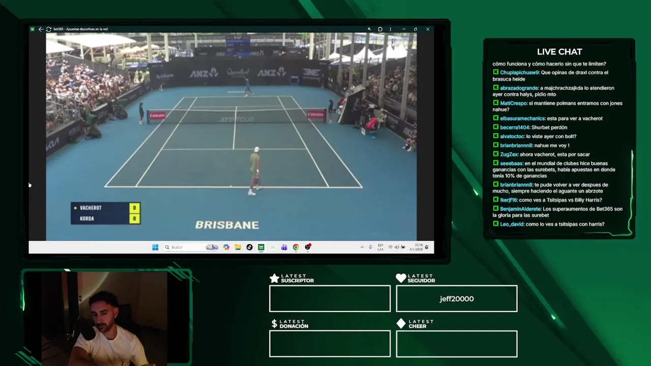Click the KORDA name on the scoreboard
The height and width of the screenshot is (366, 651).
pos(87,219)
